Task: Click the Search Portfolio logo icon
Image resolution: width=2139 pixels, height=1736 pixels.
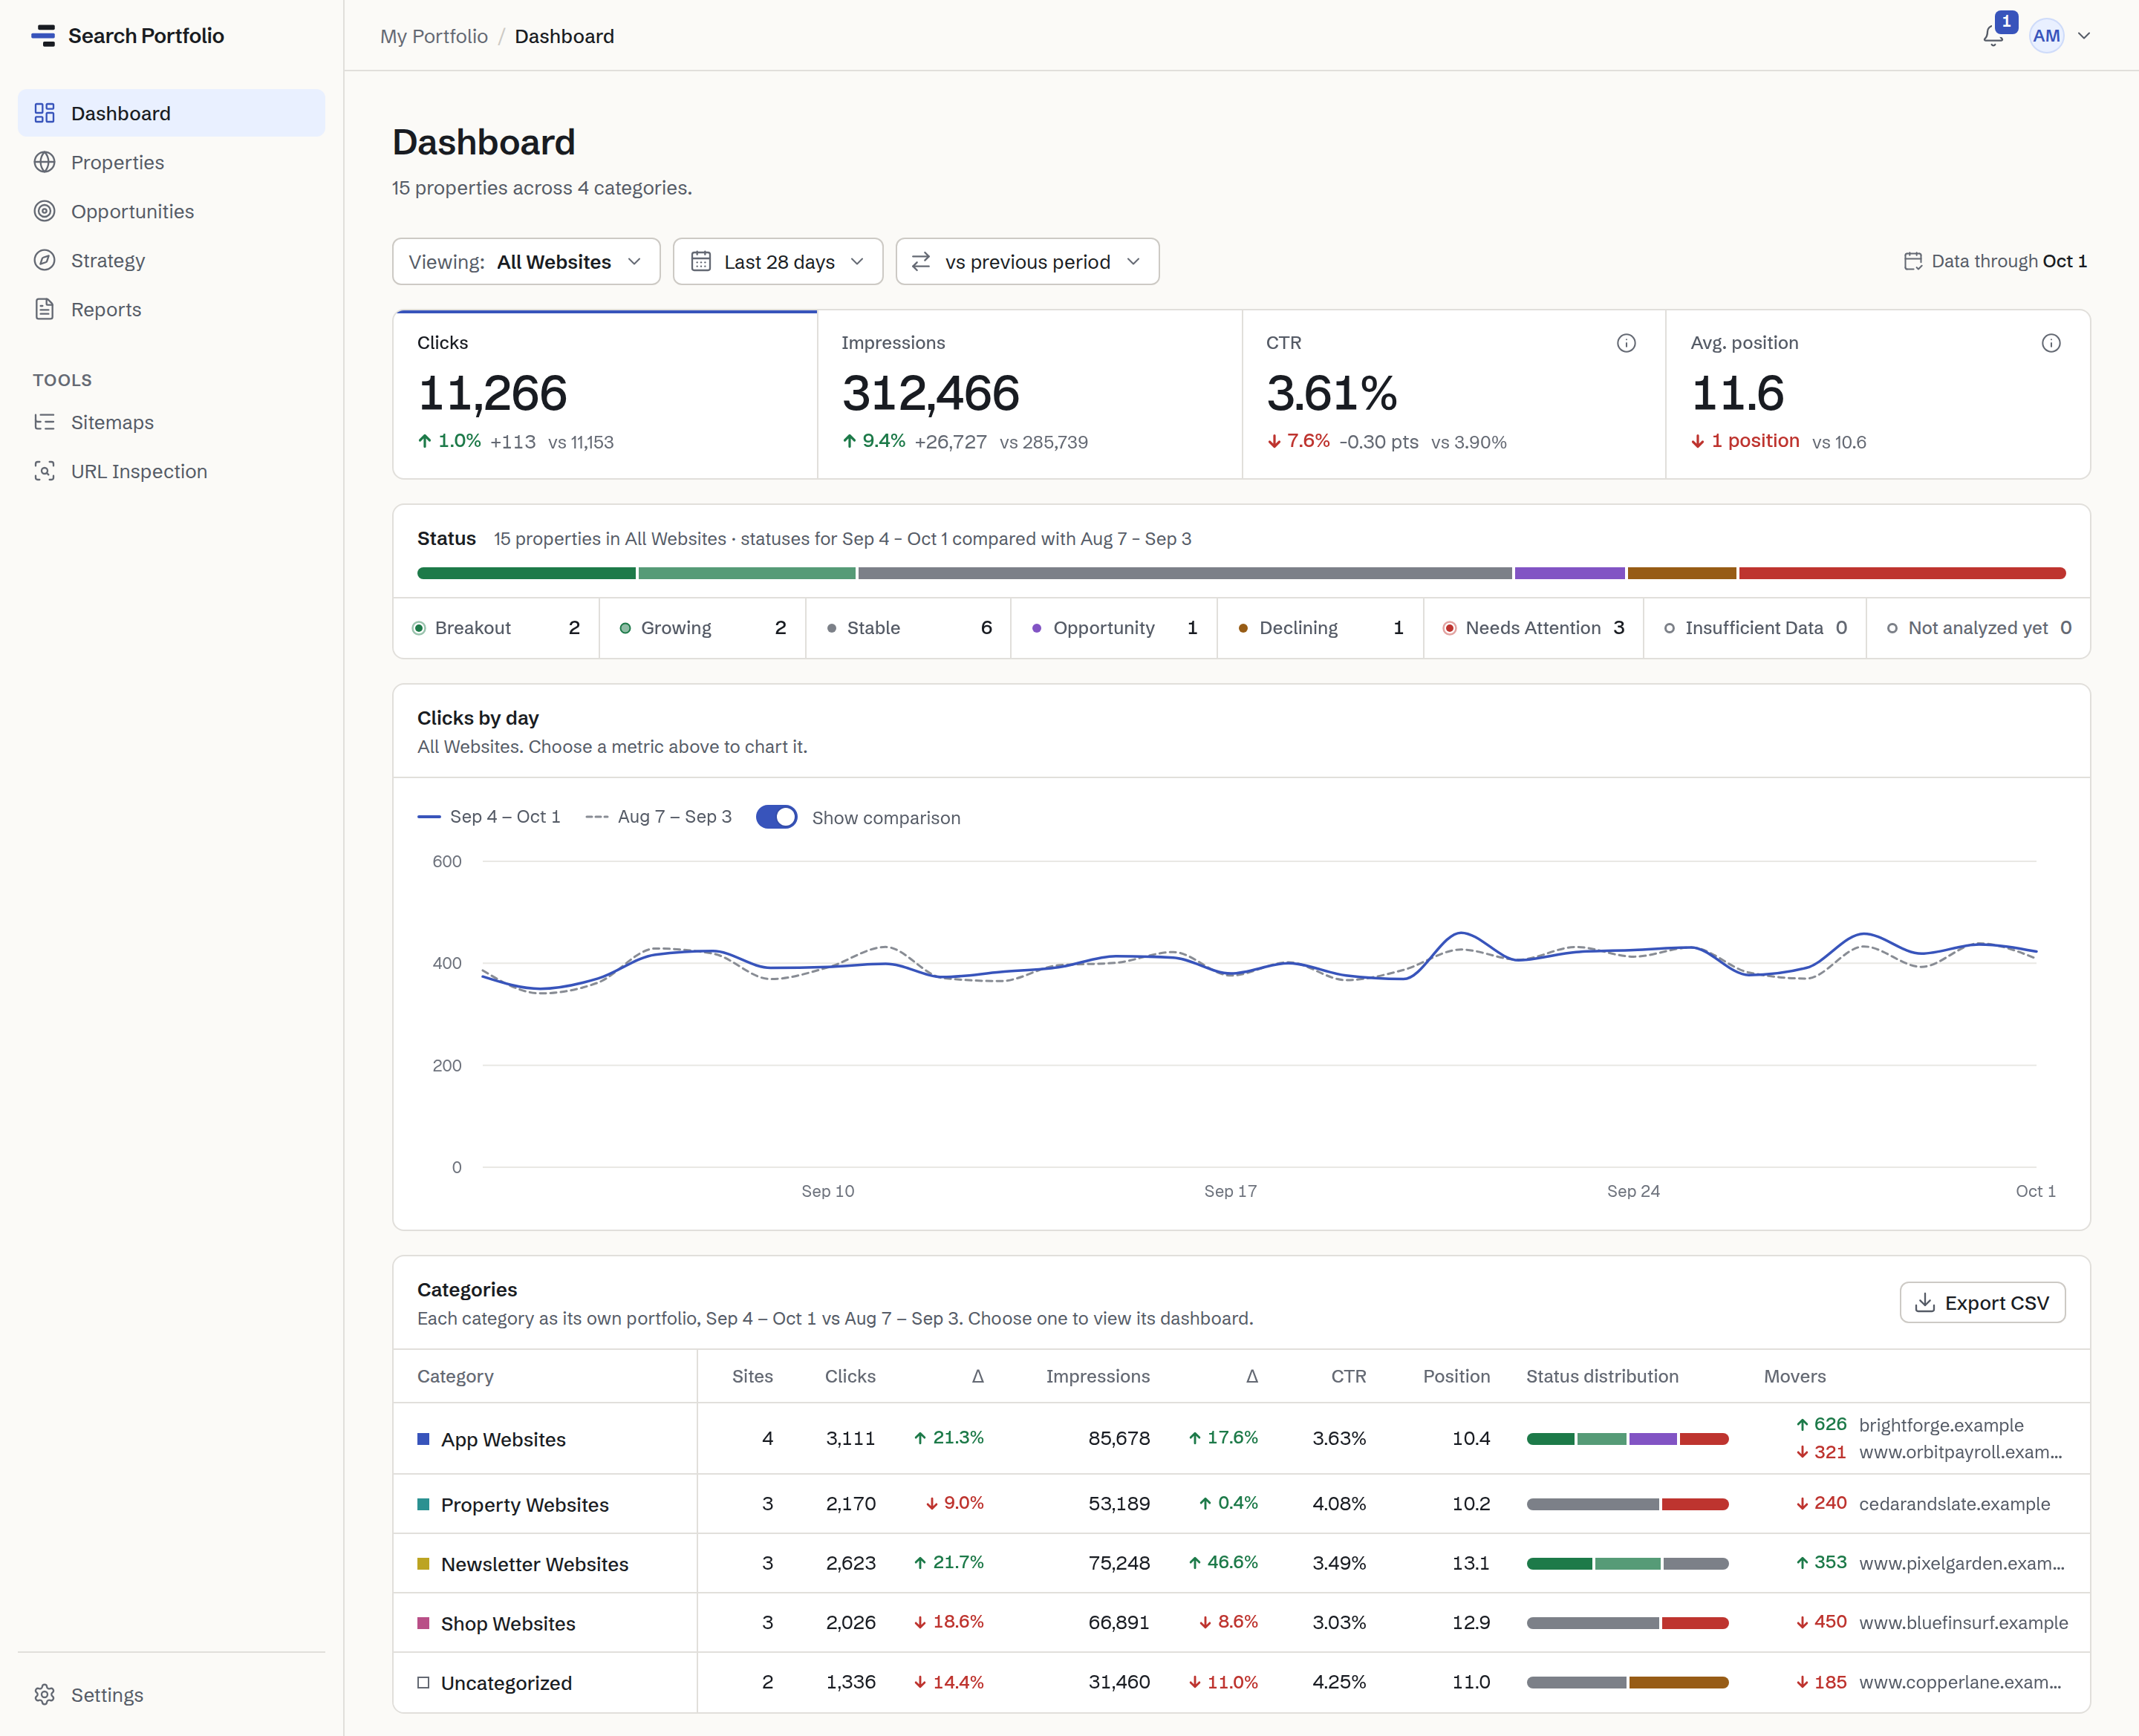Action: point(43,36)
